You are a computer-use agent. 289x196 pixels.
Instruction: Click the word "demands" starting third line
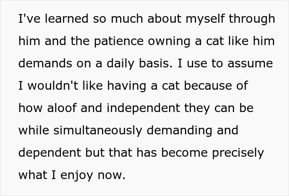(45, 63)
